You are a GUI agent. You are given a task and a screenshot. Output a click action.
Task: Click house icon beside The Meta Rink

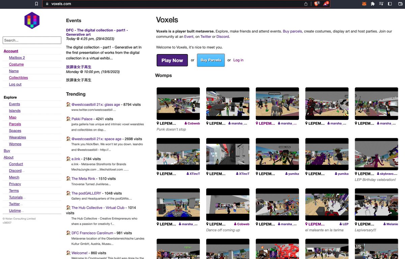pos(68,179)
